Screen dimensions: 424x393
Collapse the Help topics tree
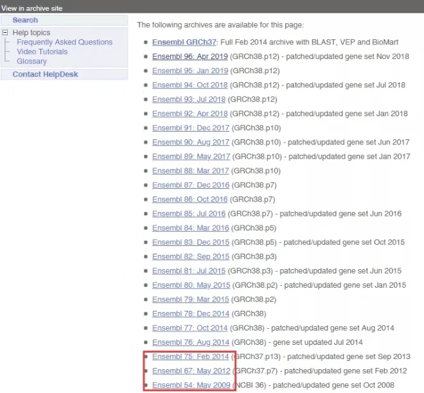coord(5,33)
